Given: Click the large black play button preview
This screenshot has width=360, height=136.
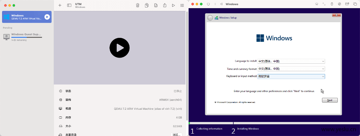Looking at the screenshot, I should (x=120, y=48).
